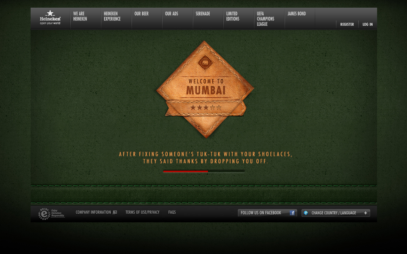Click the Log In link

[x=368, y=24]
